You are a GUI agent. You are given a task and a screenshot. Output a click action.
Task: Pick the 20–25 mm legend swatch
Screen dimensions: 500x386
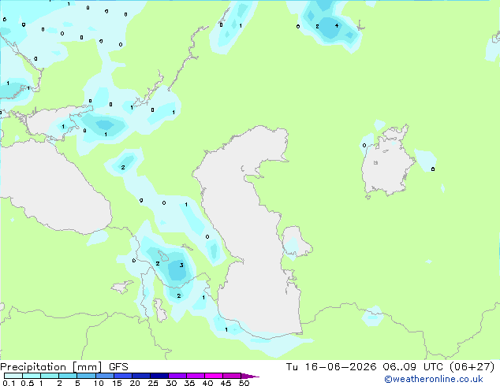(x=140, y=376)
